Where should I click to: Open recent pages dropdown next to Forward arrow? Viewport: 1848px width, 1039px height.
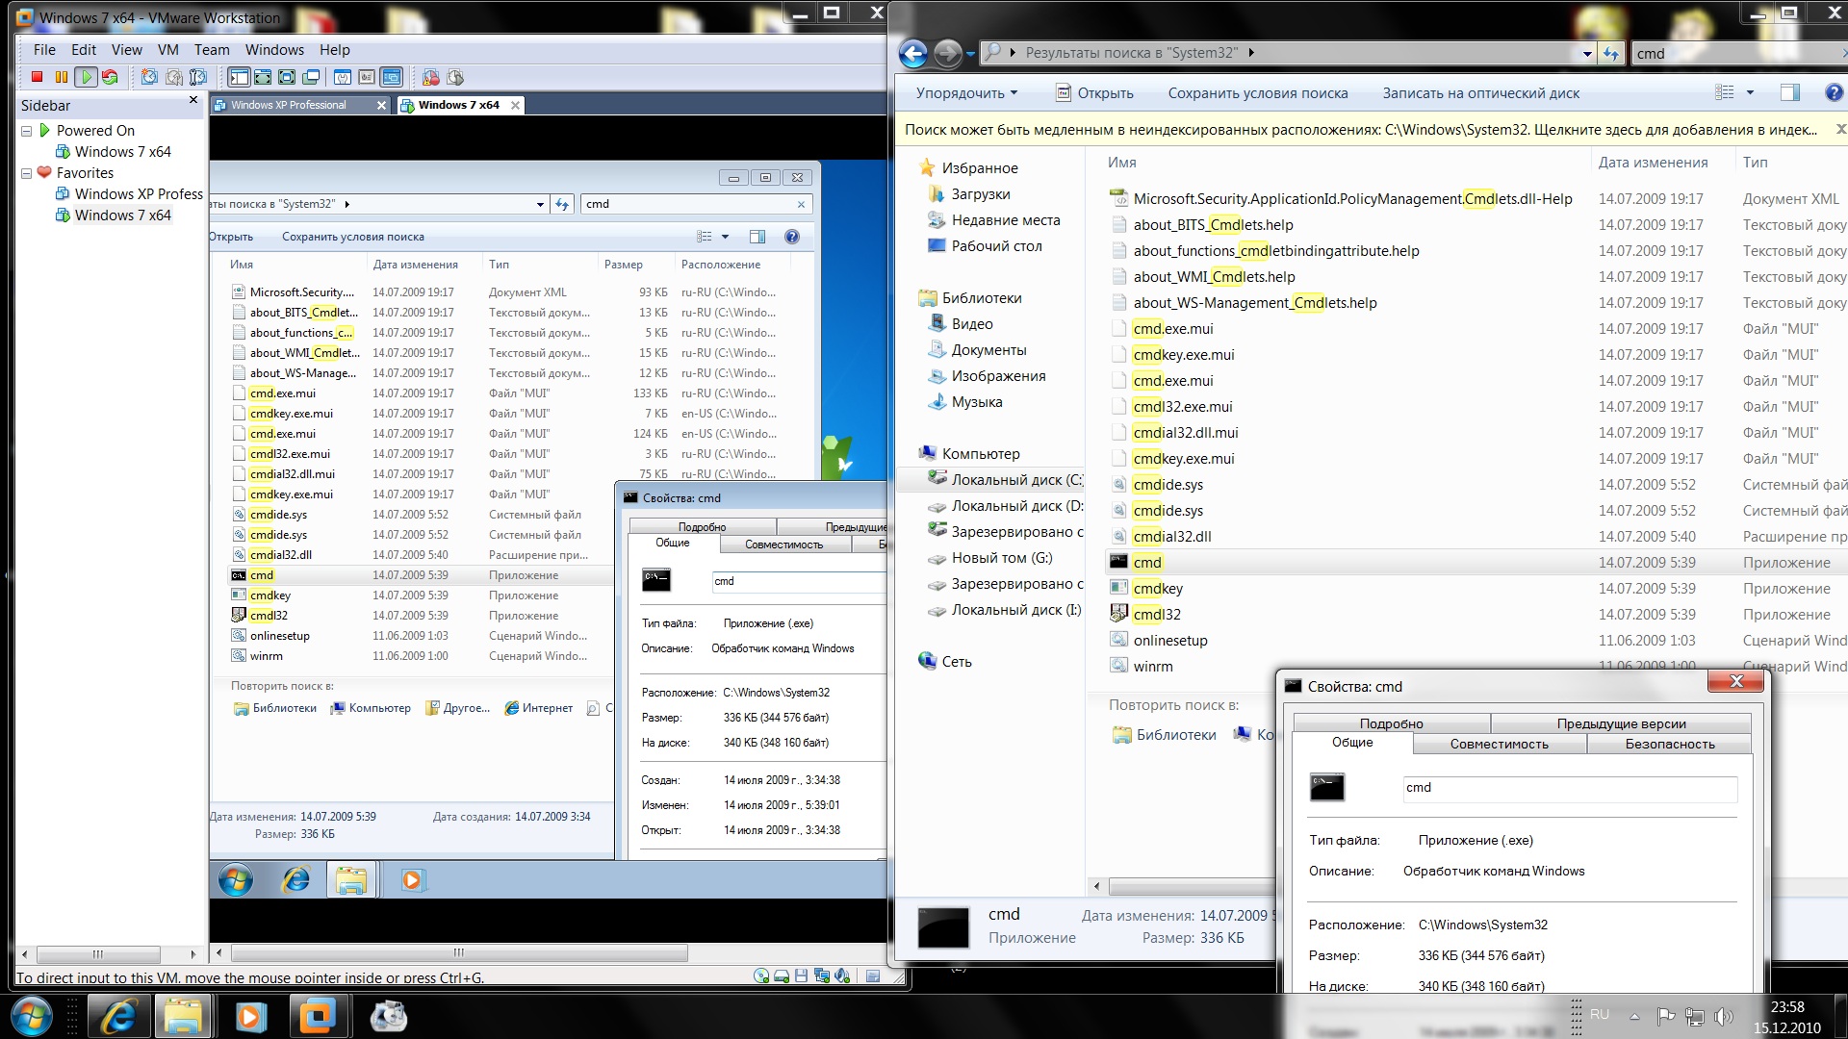pyautogui.click(x=970, y=54)
